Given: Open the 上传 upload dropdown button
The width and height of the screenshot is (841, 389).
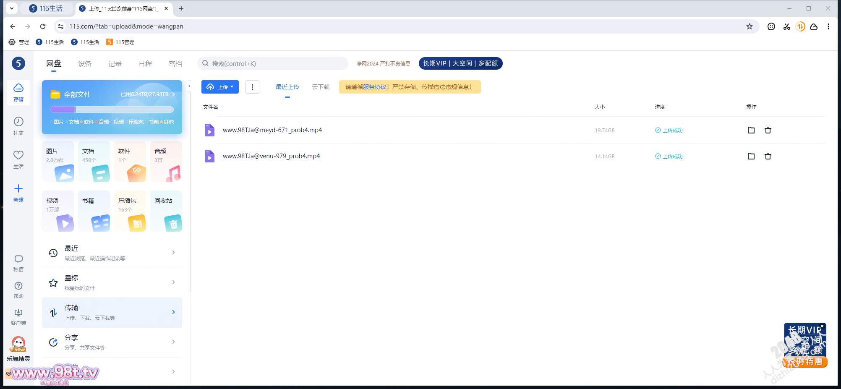Looking at the screenshot, I should point(220,87).
